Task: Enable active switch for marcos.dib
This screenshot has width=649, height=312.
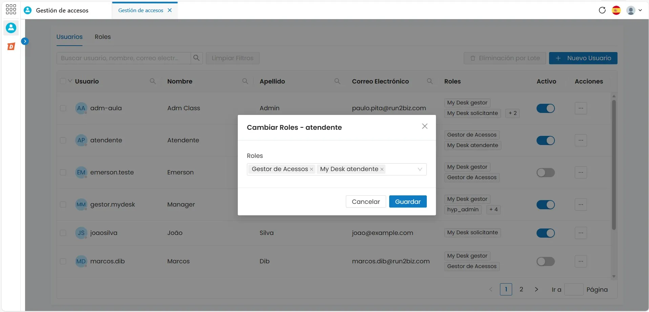Action: tap(546, 261)
